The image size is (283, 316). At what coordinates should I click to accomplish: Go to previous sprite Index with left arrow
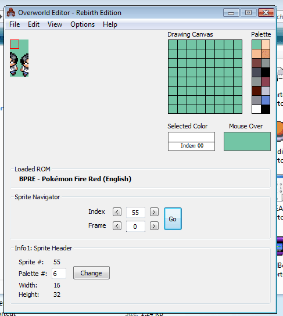tap(117, 212)
